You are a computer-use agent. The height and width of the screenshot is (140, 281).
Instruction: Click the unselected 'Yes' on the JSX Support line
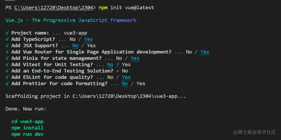pos(91,46)
